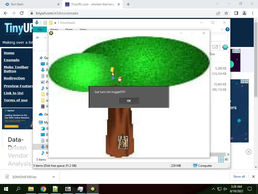Click the Signifyd advertisement banner
This screenshot has width=258, height=194.
(x=17, y=119)
